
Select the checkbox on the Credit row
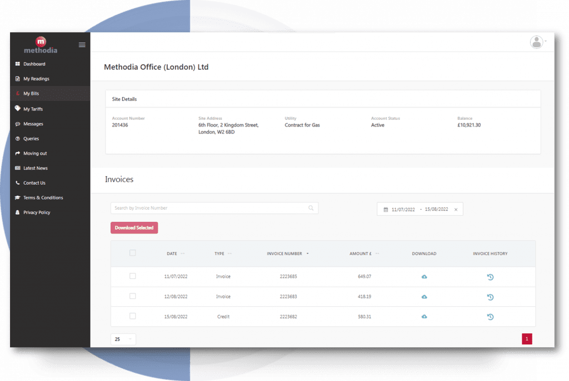(x=132, y=316)
